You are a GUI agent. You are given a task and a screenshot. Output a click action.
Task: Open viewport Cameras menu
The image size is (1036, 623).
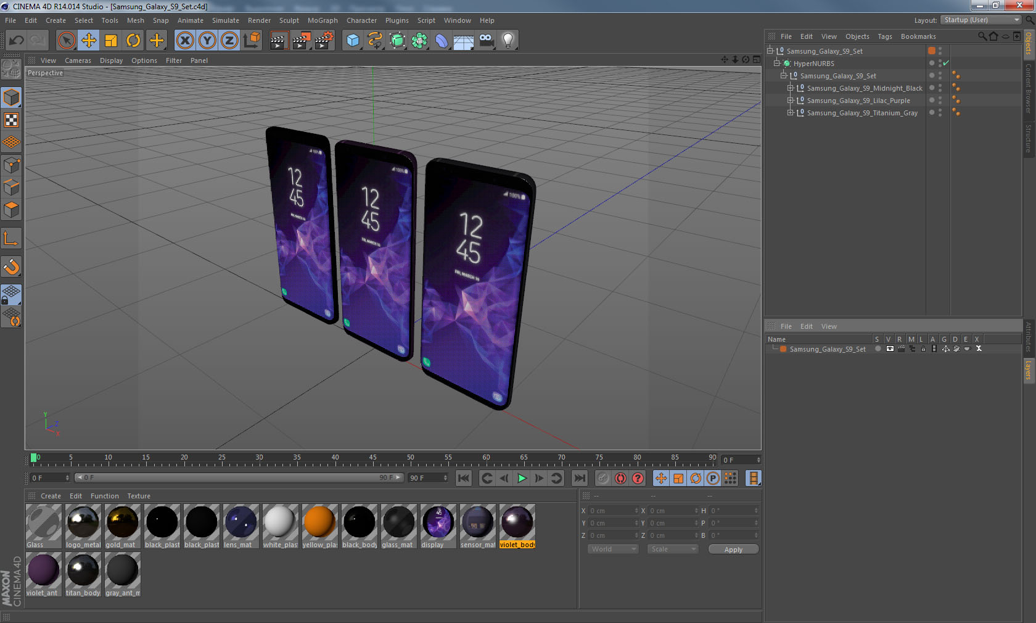click(78, 60)
